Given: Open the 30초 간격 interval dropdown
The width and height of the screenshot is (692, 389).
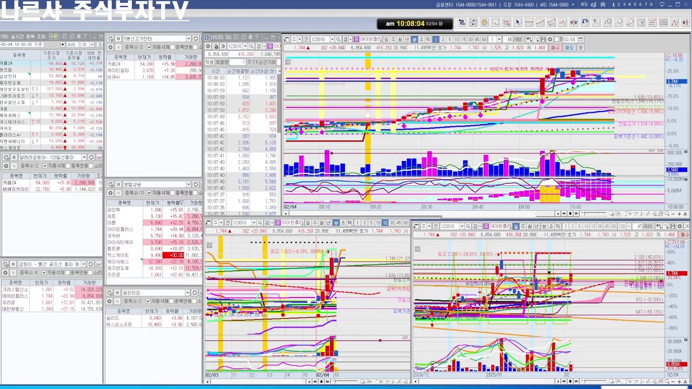Looking at the screenshot, I should [92, 44].
